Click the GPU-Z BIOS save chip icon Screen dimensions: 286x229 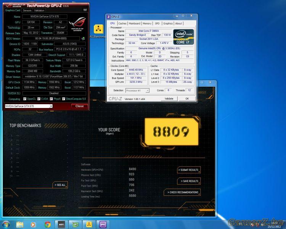pyautogui.click(x=83, y=38)
